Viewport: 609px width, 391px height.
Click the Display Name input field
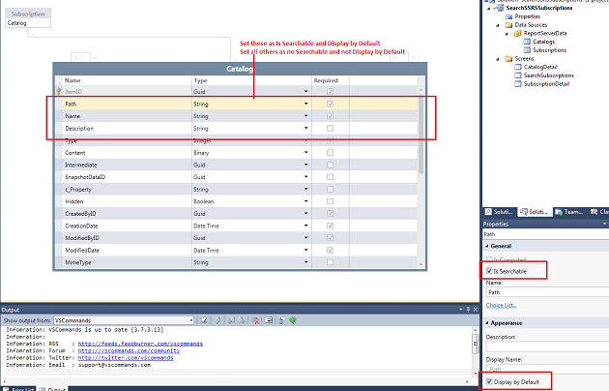(547, 369)
